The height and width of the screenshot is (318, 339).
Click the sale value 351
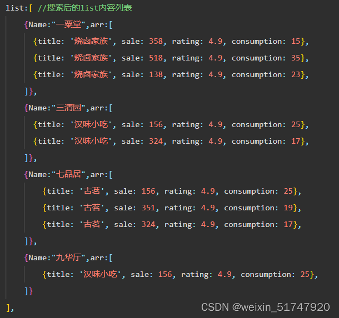pyautogui.click(x=148, y=208)
